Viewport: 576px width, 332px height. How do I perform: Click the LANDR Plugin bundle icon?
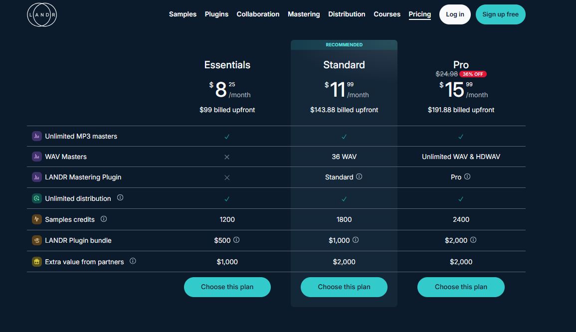click(x=36, y=240)
